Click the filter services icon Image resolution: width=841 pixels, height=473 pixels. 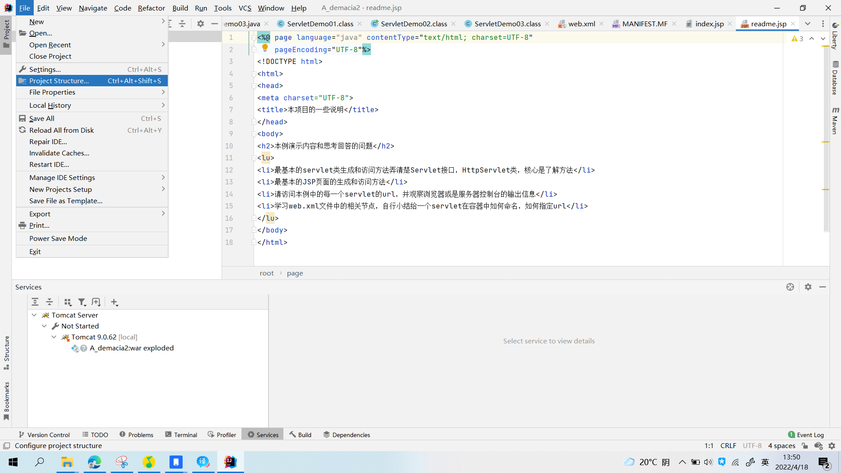pos(82,302)
